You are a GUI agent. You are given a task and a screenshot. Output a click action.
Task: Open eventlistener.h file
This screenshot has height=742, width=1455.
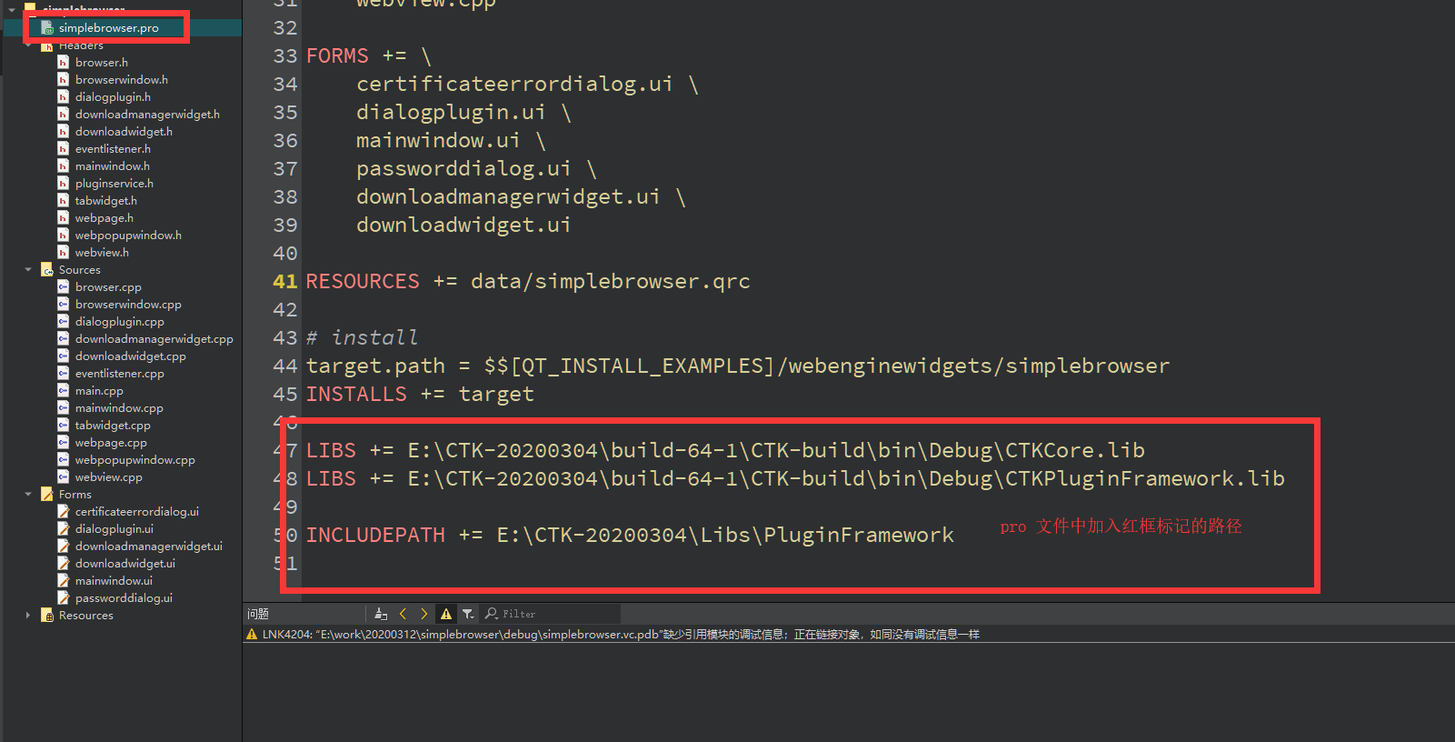(113, 149)
